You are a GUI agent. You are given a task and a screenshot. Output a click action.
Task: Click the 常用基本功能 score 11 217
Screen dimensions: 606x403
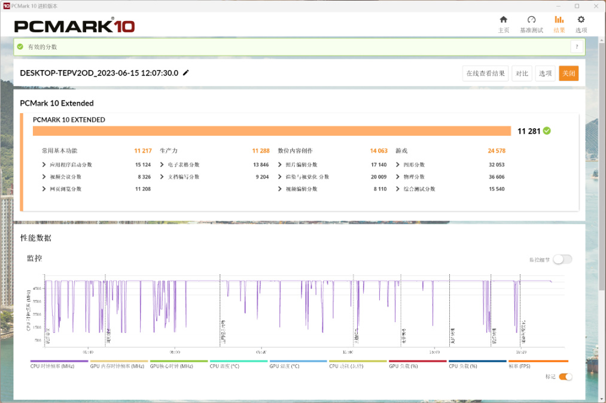pos(143,151)
